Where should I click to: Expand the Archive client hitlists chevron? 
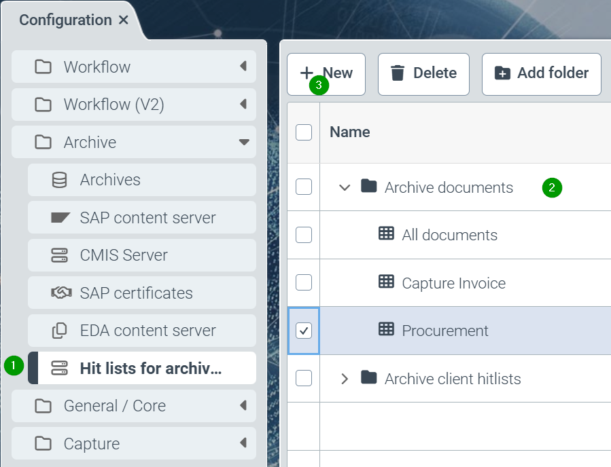pos(345,378)
